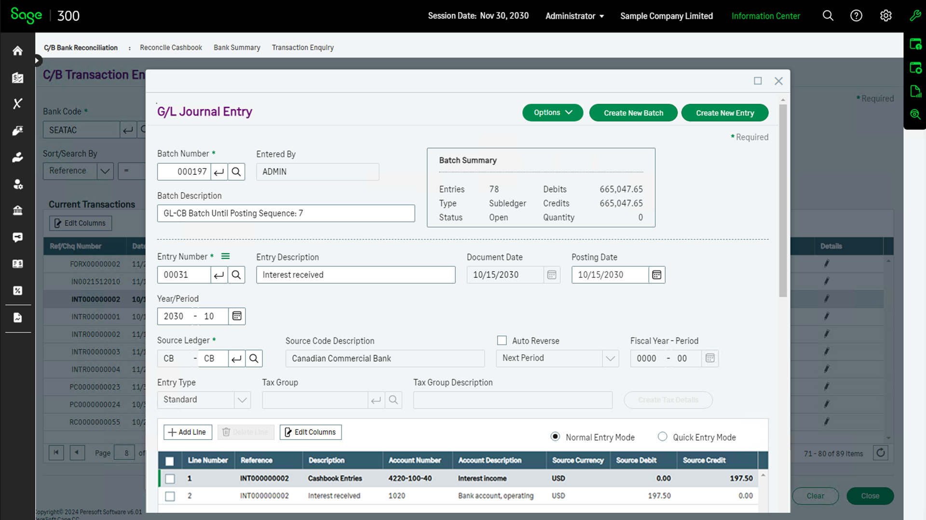
Task: Open the Home icon in the sidebar
Action: [x=18, y=51]
